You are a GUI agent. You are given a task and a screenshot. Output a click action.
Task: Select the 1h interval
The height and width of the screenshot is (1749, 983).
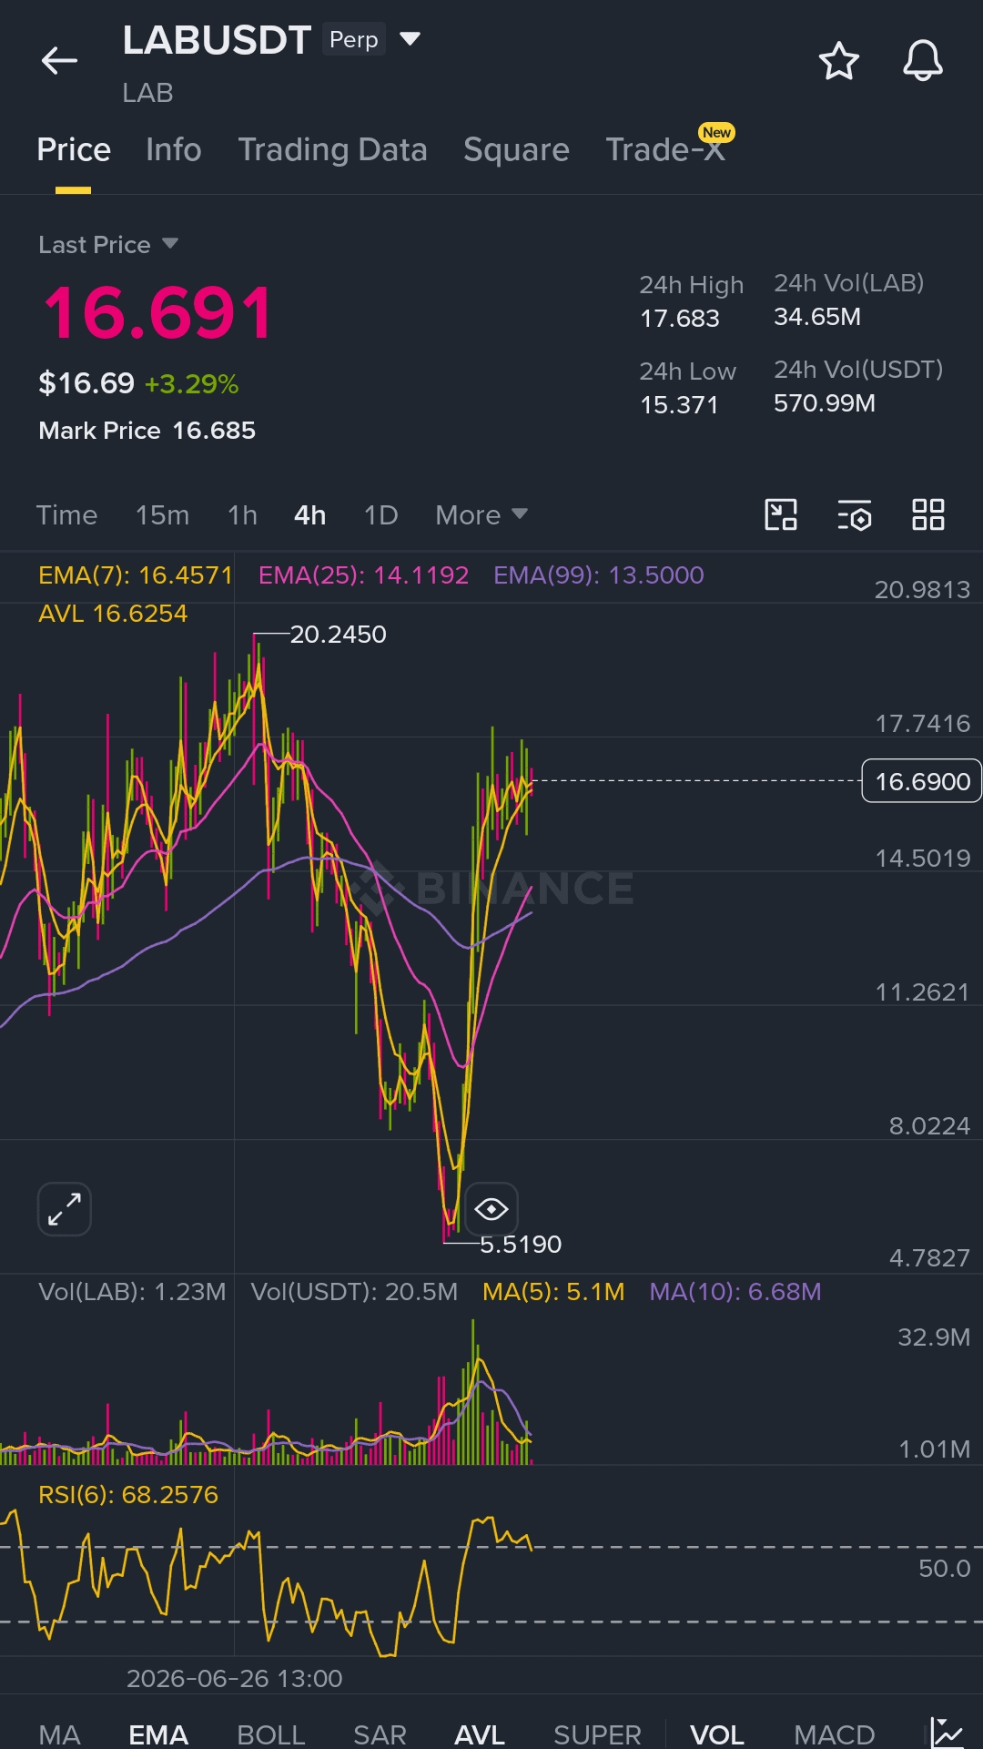(242, 515)
